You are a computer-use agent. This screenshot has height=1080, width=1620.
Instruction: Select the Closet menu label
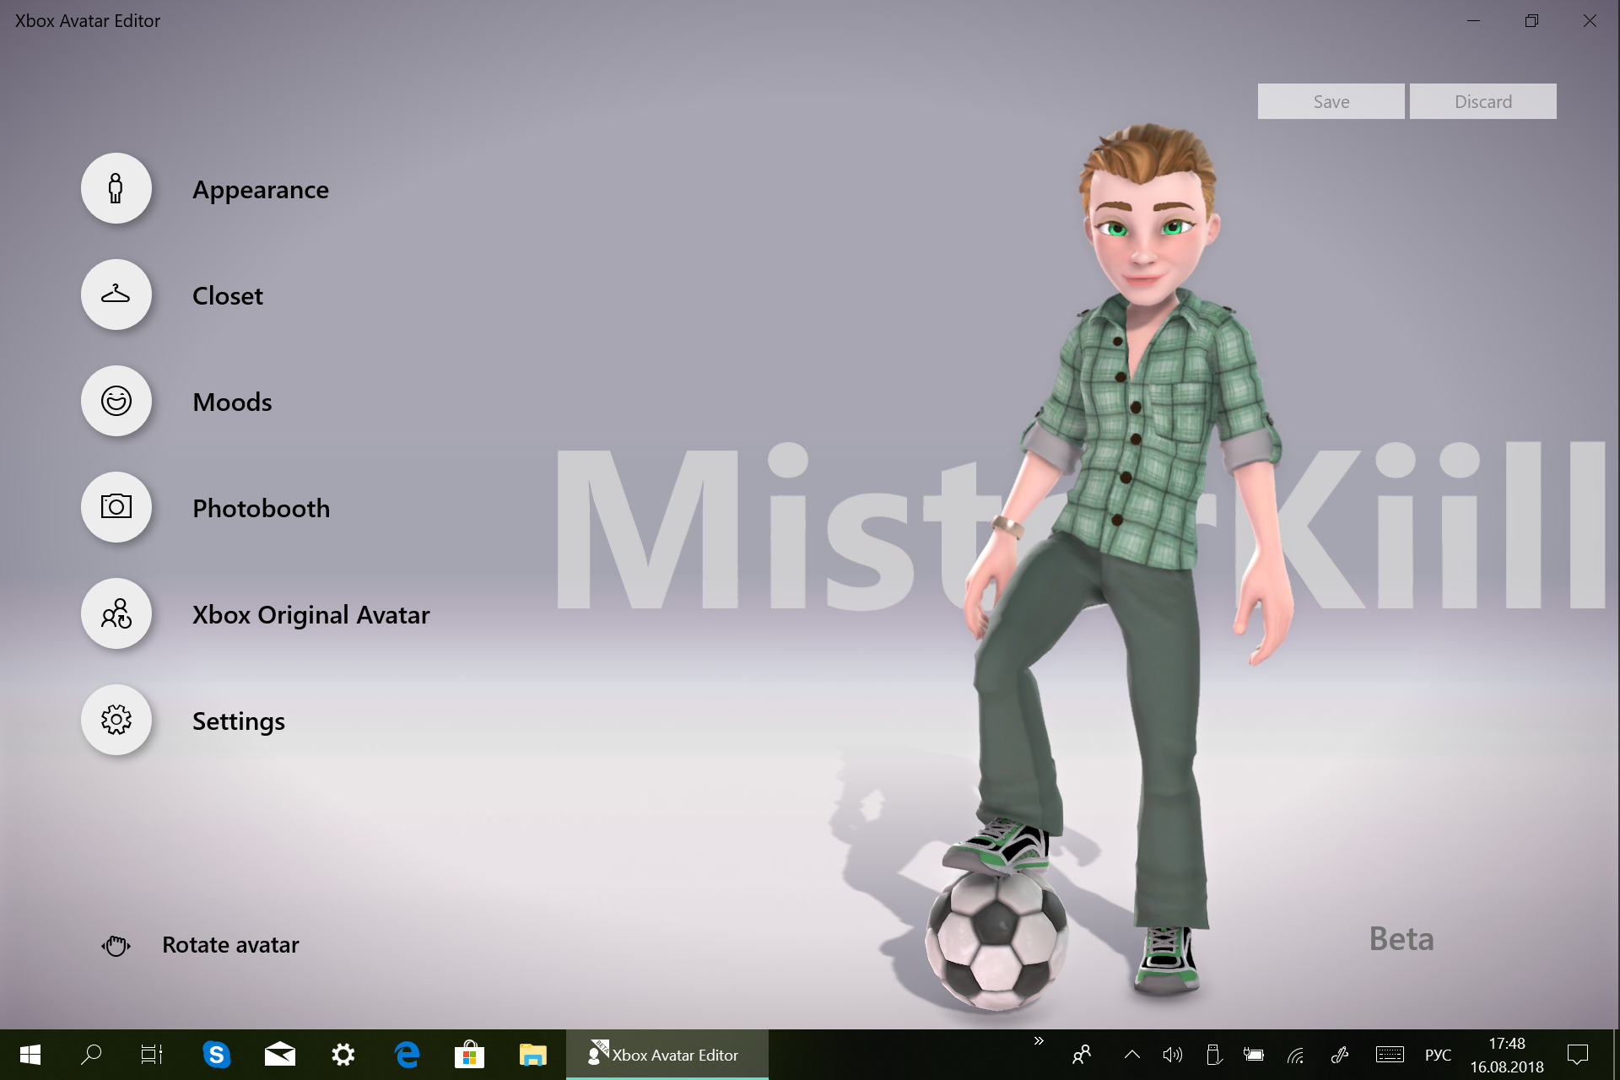[x=228, y=296]
